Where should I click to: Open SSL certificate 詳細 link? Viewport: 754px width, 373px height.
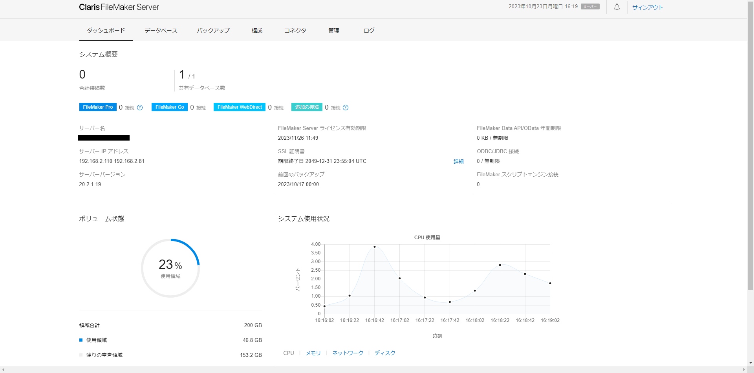tap(458, 161)
